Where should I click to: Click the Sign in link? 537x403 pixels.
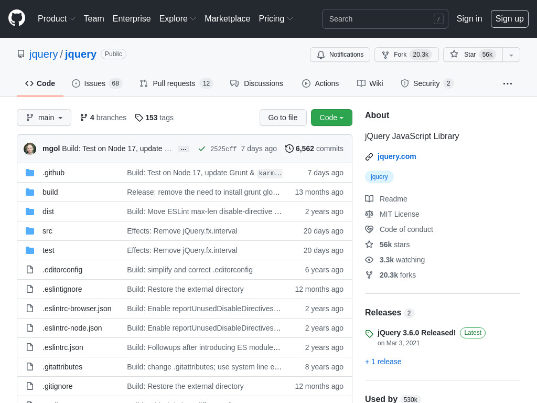[x=469, y=18]
